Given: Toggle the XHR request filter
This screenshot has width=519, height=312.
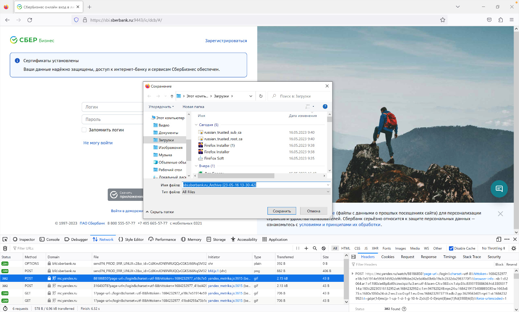Looking at the screenshot, I should click(375, 248).
